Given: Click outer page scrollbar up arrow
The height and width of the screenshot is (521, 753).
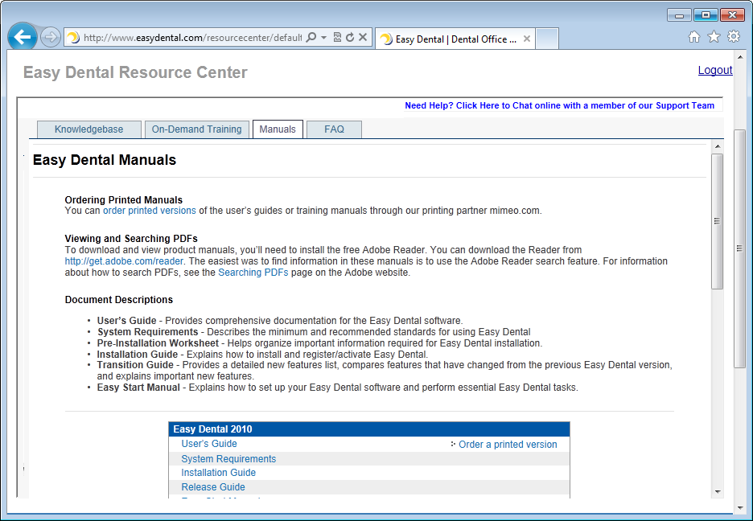Looking at the screenshot, I should pyautogui.click(x=740, y=57).
